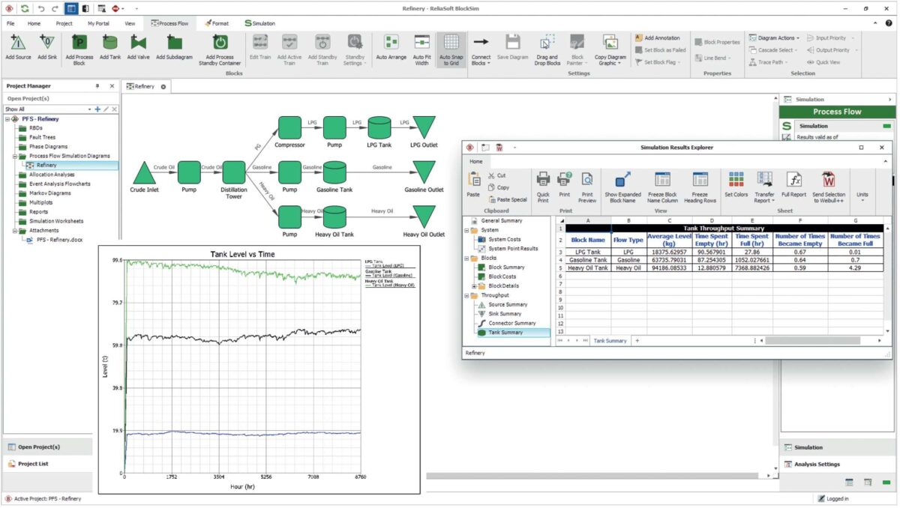The image size is (900, 508).
Task: Switch to the Format ribbon tab
Action: (x=217, y=23)
